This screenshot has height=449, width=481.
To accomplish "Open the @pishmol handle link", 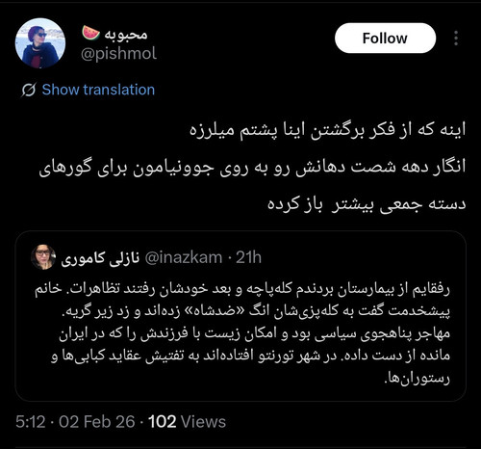I will [118, 53].
